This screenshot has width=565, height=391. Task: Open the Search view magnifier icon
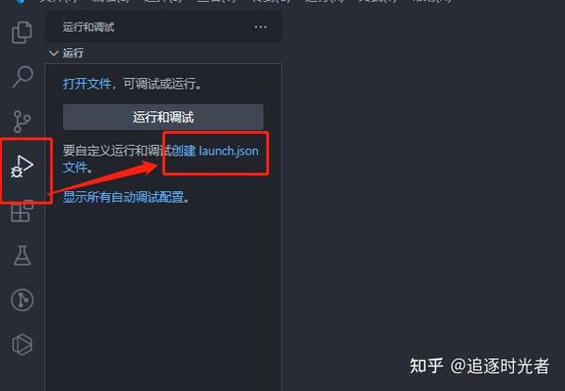tap(23, 76)
